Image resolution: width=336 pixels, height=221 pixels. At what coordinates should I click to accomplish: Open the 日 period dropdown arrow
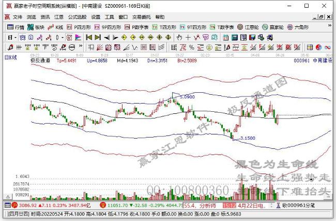coord(16,38)
